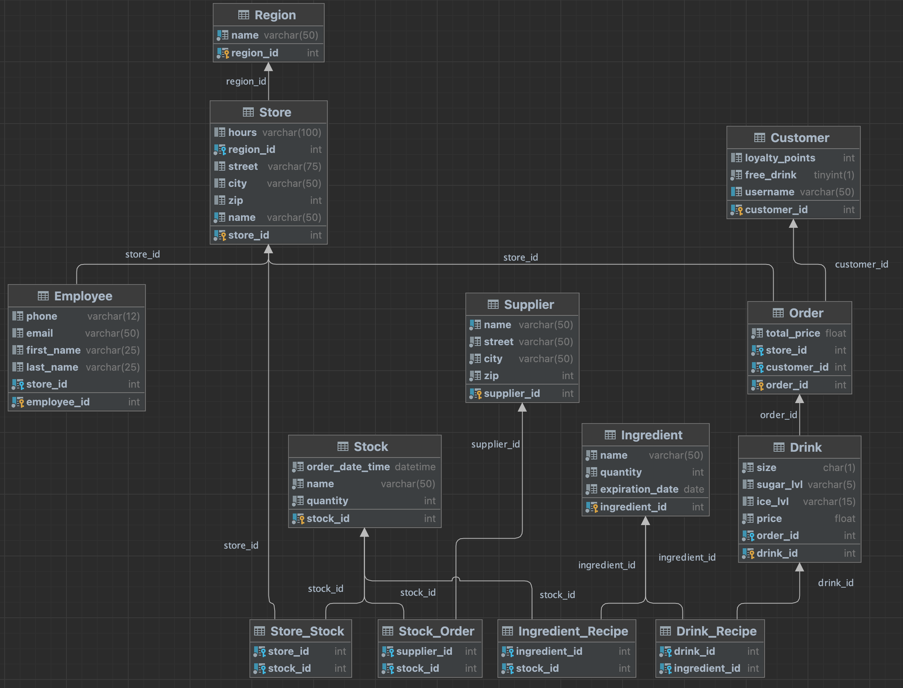Click the Supplier table header icon
Viewport: 903px width, 688px height.
point(493,305)
